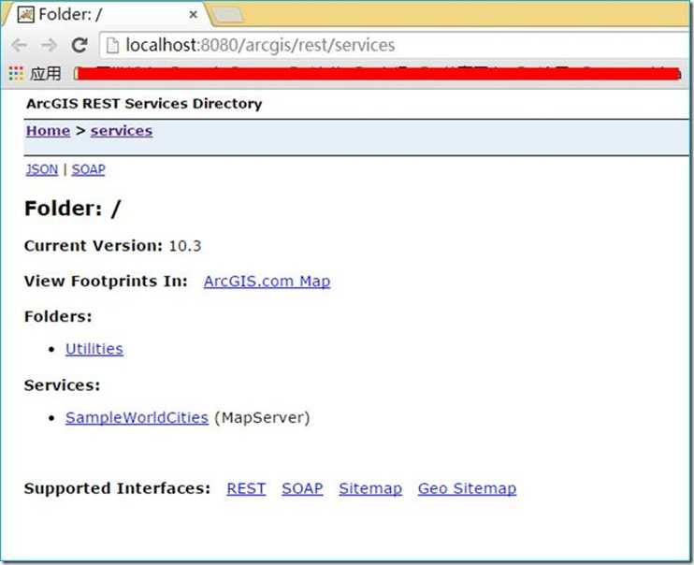Open the Geo Sitemap link
Image resolution: width=694 pixels, height=565 pixels.
click(467, 489)
